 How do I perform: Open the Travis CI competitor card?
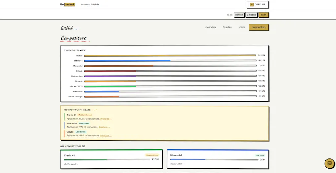[x=111, y=159]
